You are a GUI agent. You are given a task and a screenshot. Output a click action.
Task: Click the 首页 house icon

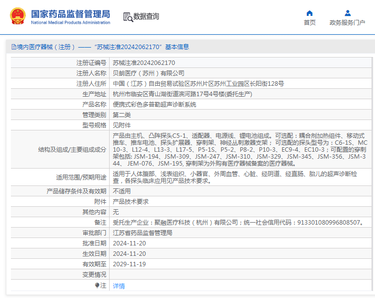(x=310, y=13)
